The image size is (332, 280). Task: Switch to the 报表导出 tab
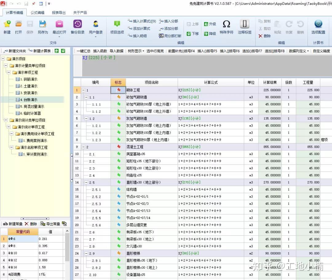tap(59, 13)
